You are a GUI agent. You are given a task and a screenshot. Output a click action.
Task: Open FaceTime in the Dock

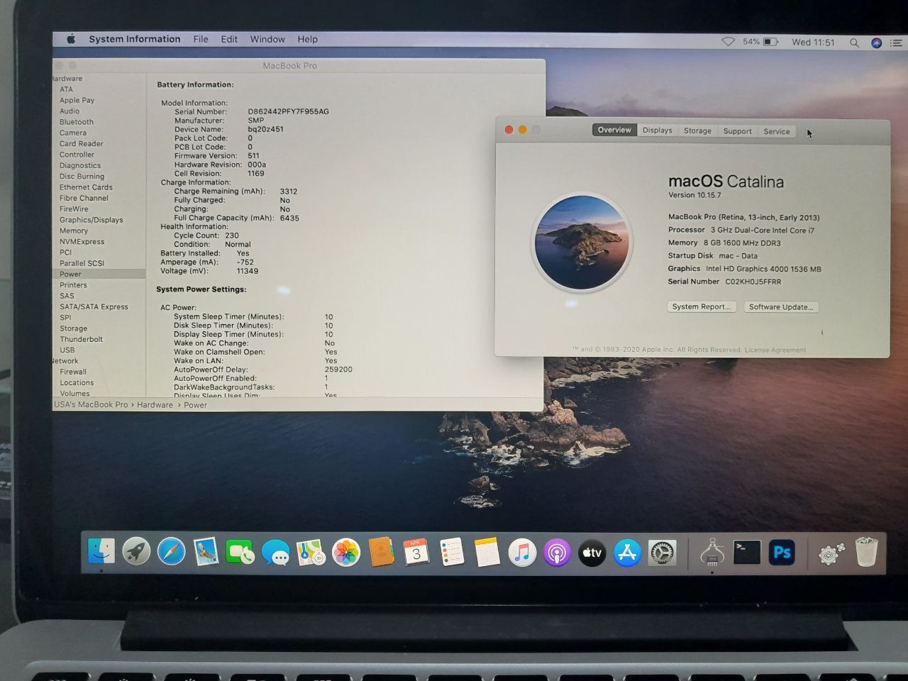[x=240, y=552]
